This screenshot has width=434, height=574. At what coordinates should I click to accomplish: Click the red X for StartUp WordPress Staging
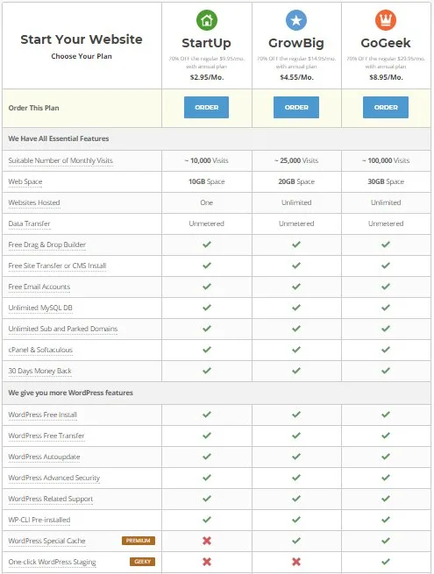click(207, 562)
